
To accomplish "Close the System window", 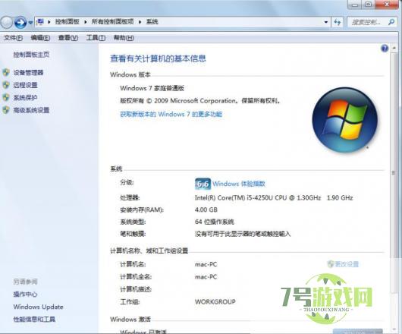I will [387, 5].
